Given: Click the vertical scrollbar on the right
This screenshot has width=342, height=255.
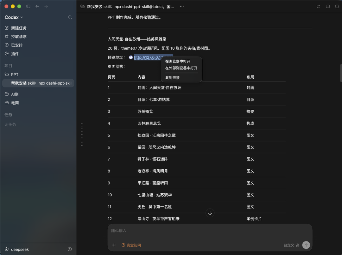Looking at the screenshot, I should [341, 73].
